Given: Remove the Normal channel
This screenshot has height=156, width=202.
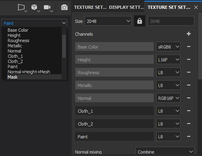Looking at the screenshot, I should tap(189, 98).
